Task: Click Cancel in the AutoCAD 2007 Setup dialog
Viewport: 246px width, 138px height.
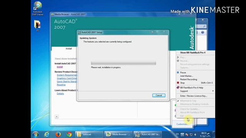Action: click(159, 95)
